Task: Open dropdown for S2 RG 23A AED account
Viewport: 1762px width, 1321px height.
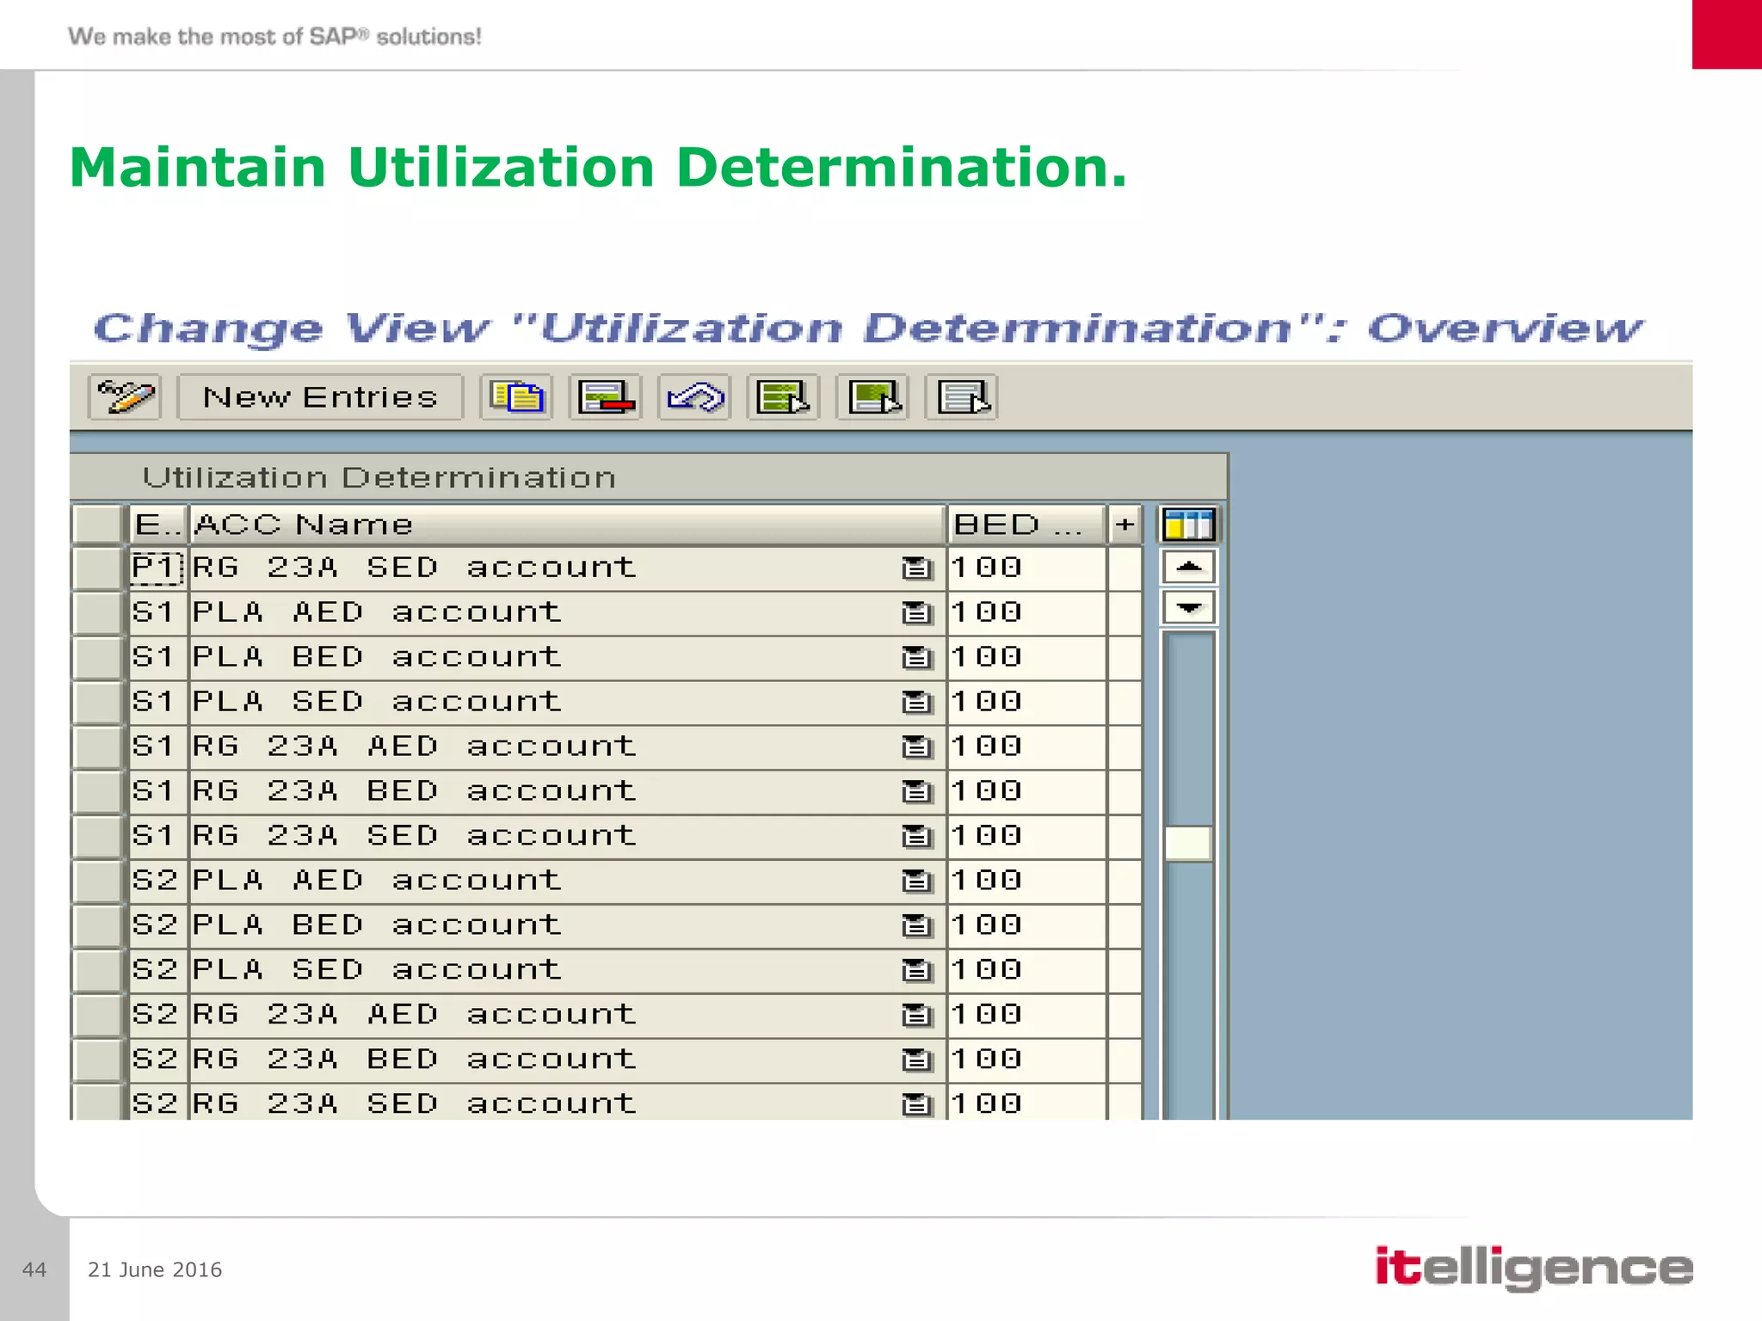Action: pyautogui.click(x=917, y=1016)
